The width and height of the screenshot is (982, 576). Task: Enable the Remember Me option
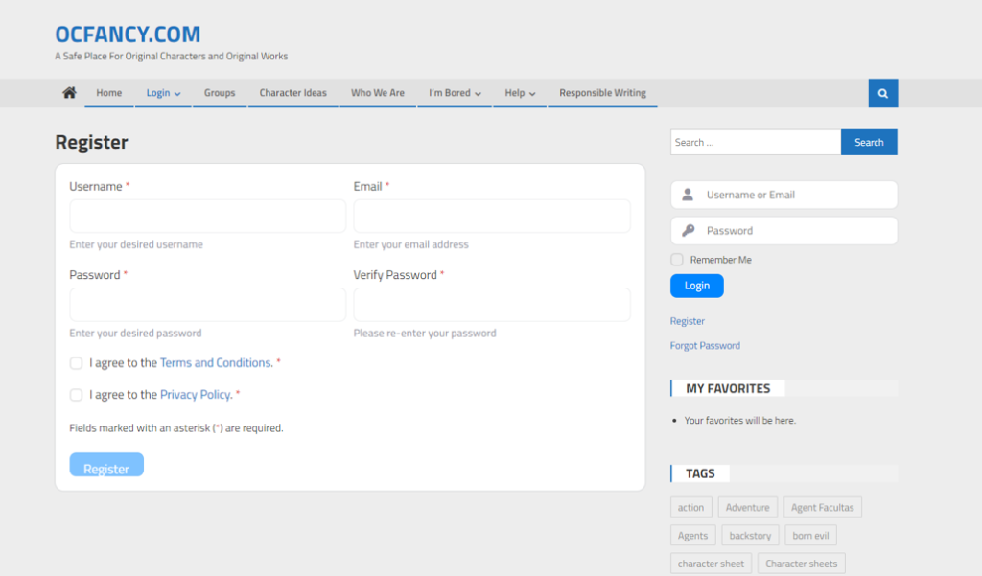pos(676,259)
